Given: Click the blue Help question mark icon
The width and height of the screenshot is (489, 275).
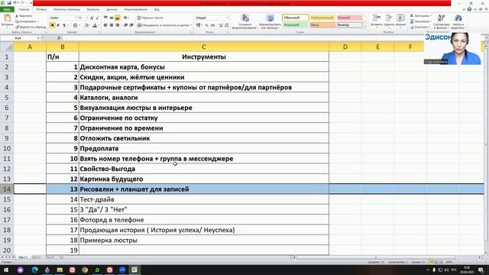Looking at the screenshot, I should click(469, 9).
